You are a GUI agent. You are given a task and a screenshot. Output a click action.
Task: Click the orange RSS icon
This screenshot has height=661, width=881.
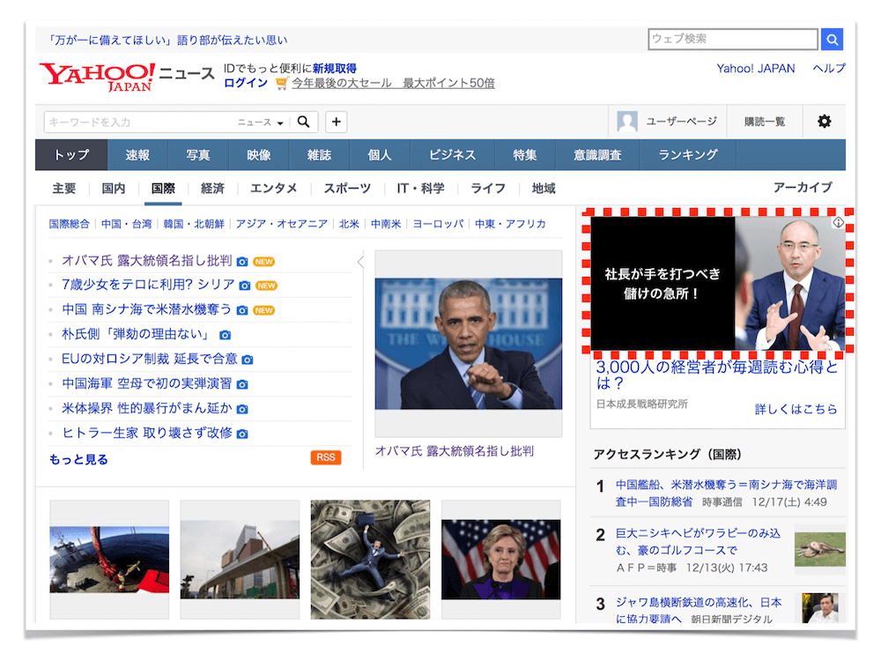click(x=325, y=458)
